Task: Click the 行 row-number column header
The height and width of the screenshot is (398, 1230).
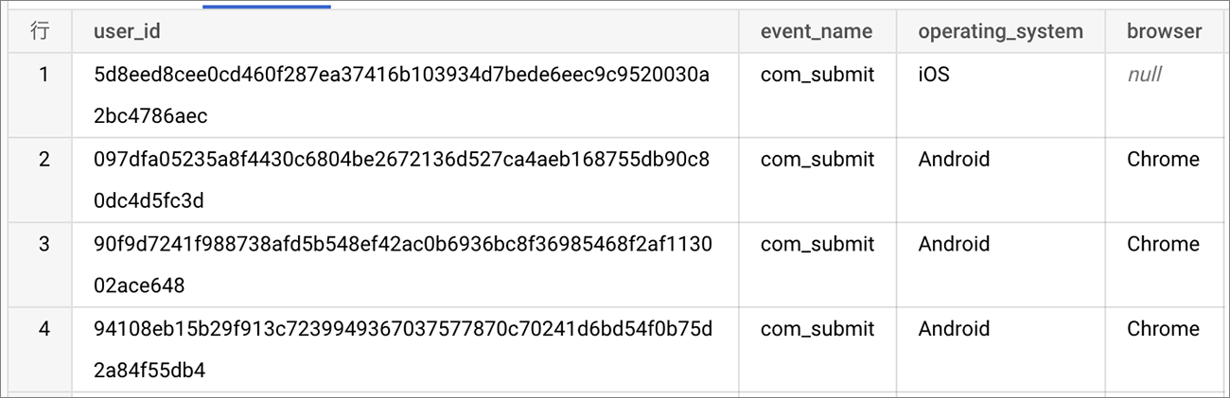Action: tap(40, 31)
